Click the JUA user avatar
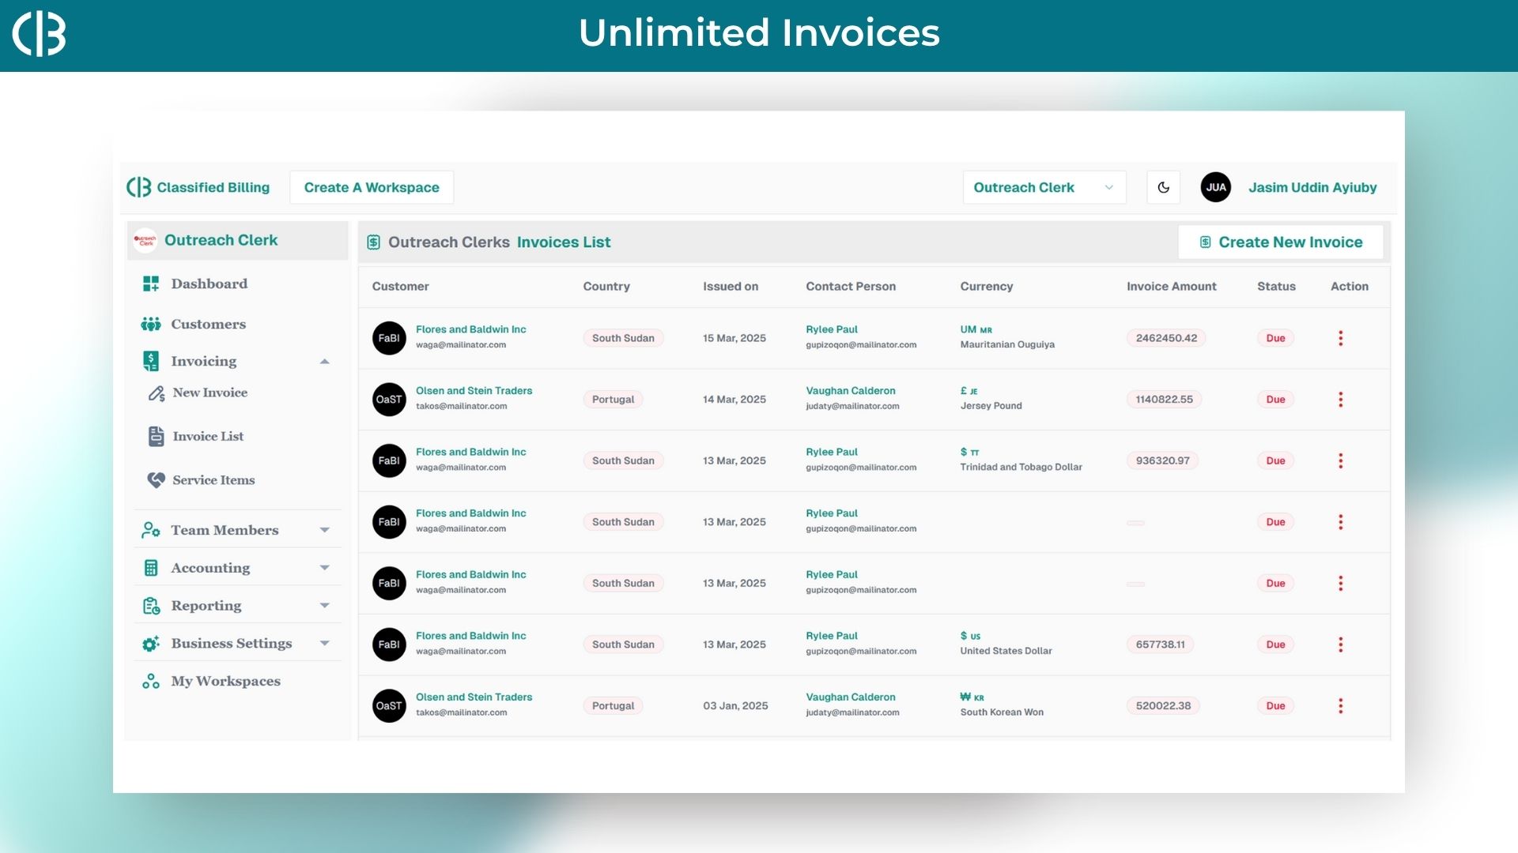 click(1215, 187)
